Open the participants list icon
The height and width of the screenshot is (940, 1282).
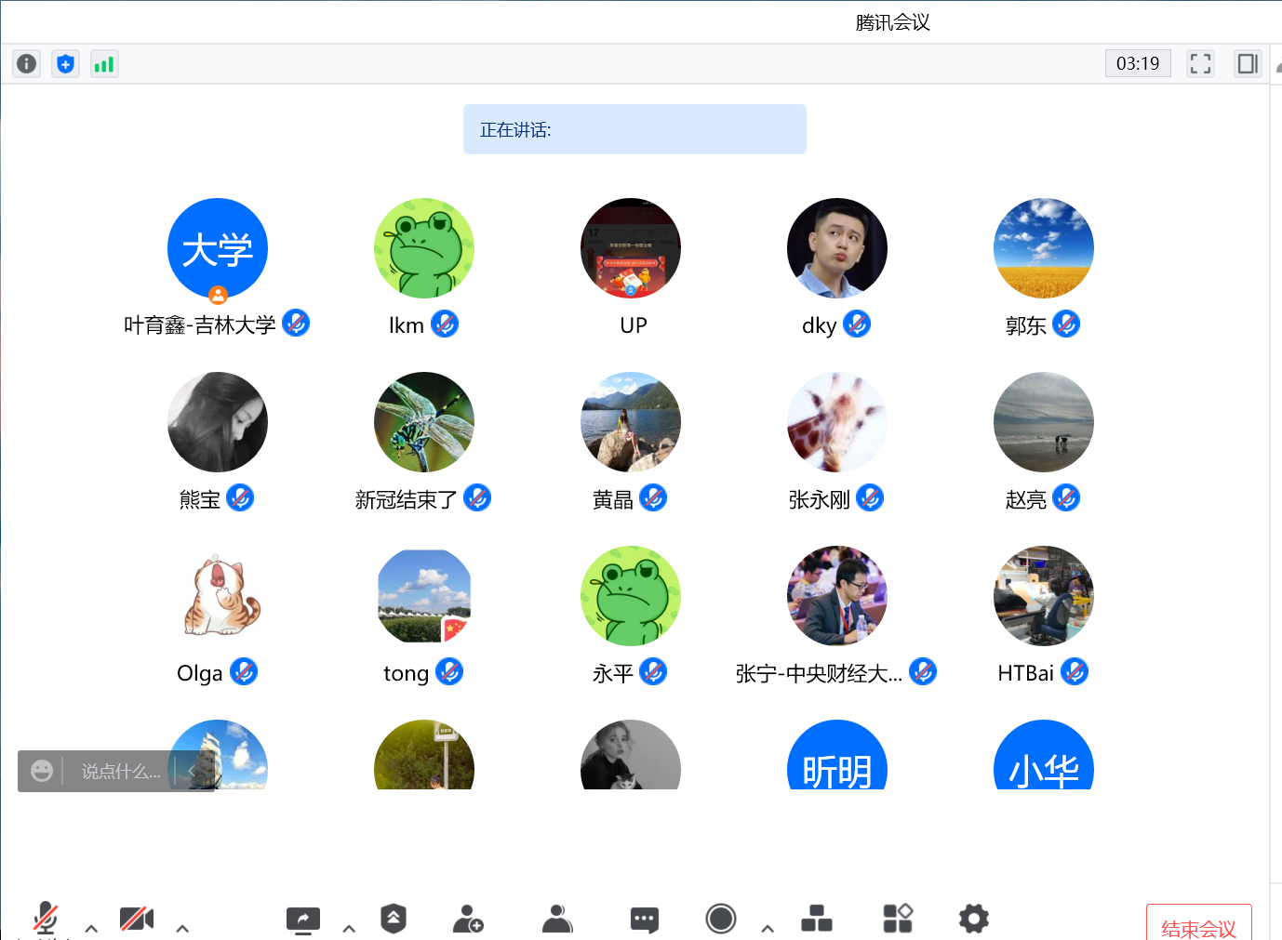(x=557, y=919)
